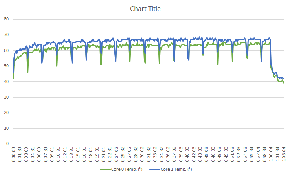Screen dimensions: 290x177
Task: Click the 20 label on the vertical axis
Action: tap(6, 113)
